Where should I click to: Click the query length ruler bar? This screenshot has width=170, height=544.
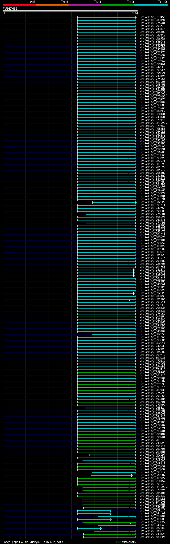(70, 11)
